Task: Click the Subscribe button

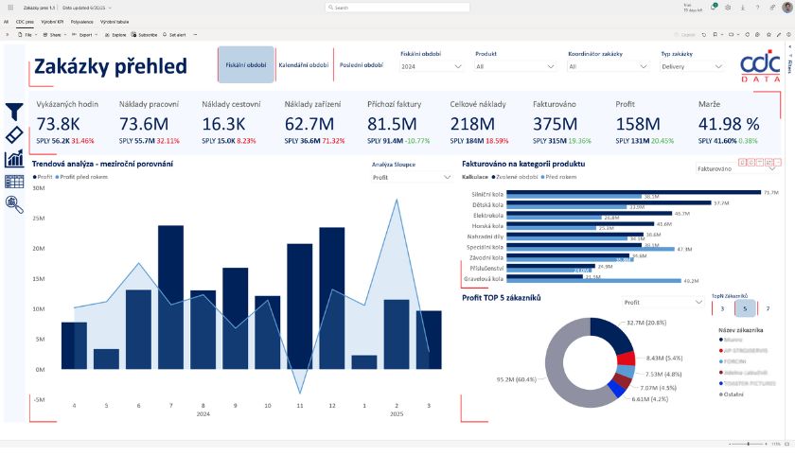Action: (146, 34)
